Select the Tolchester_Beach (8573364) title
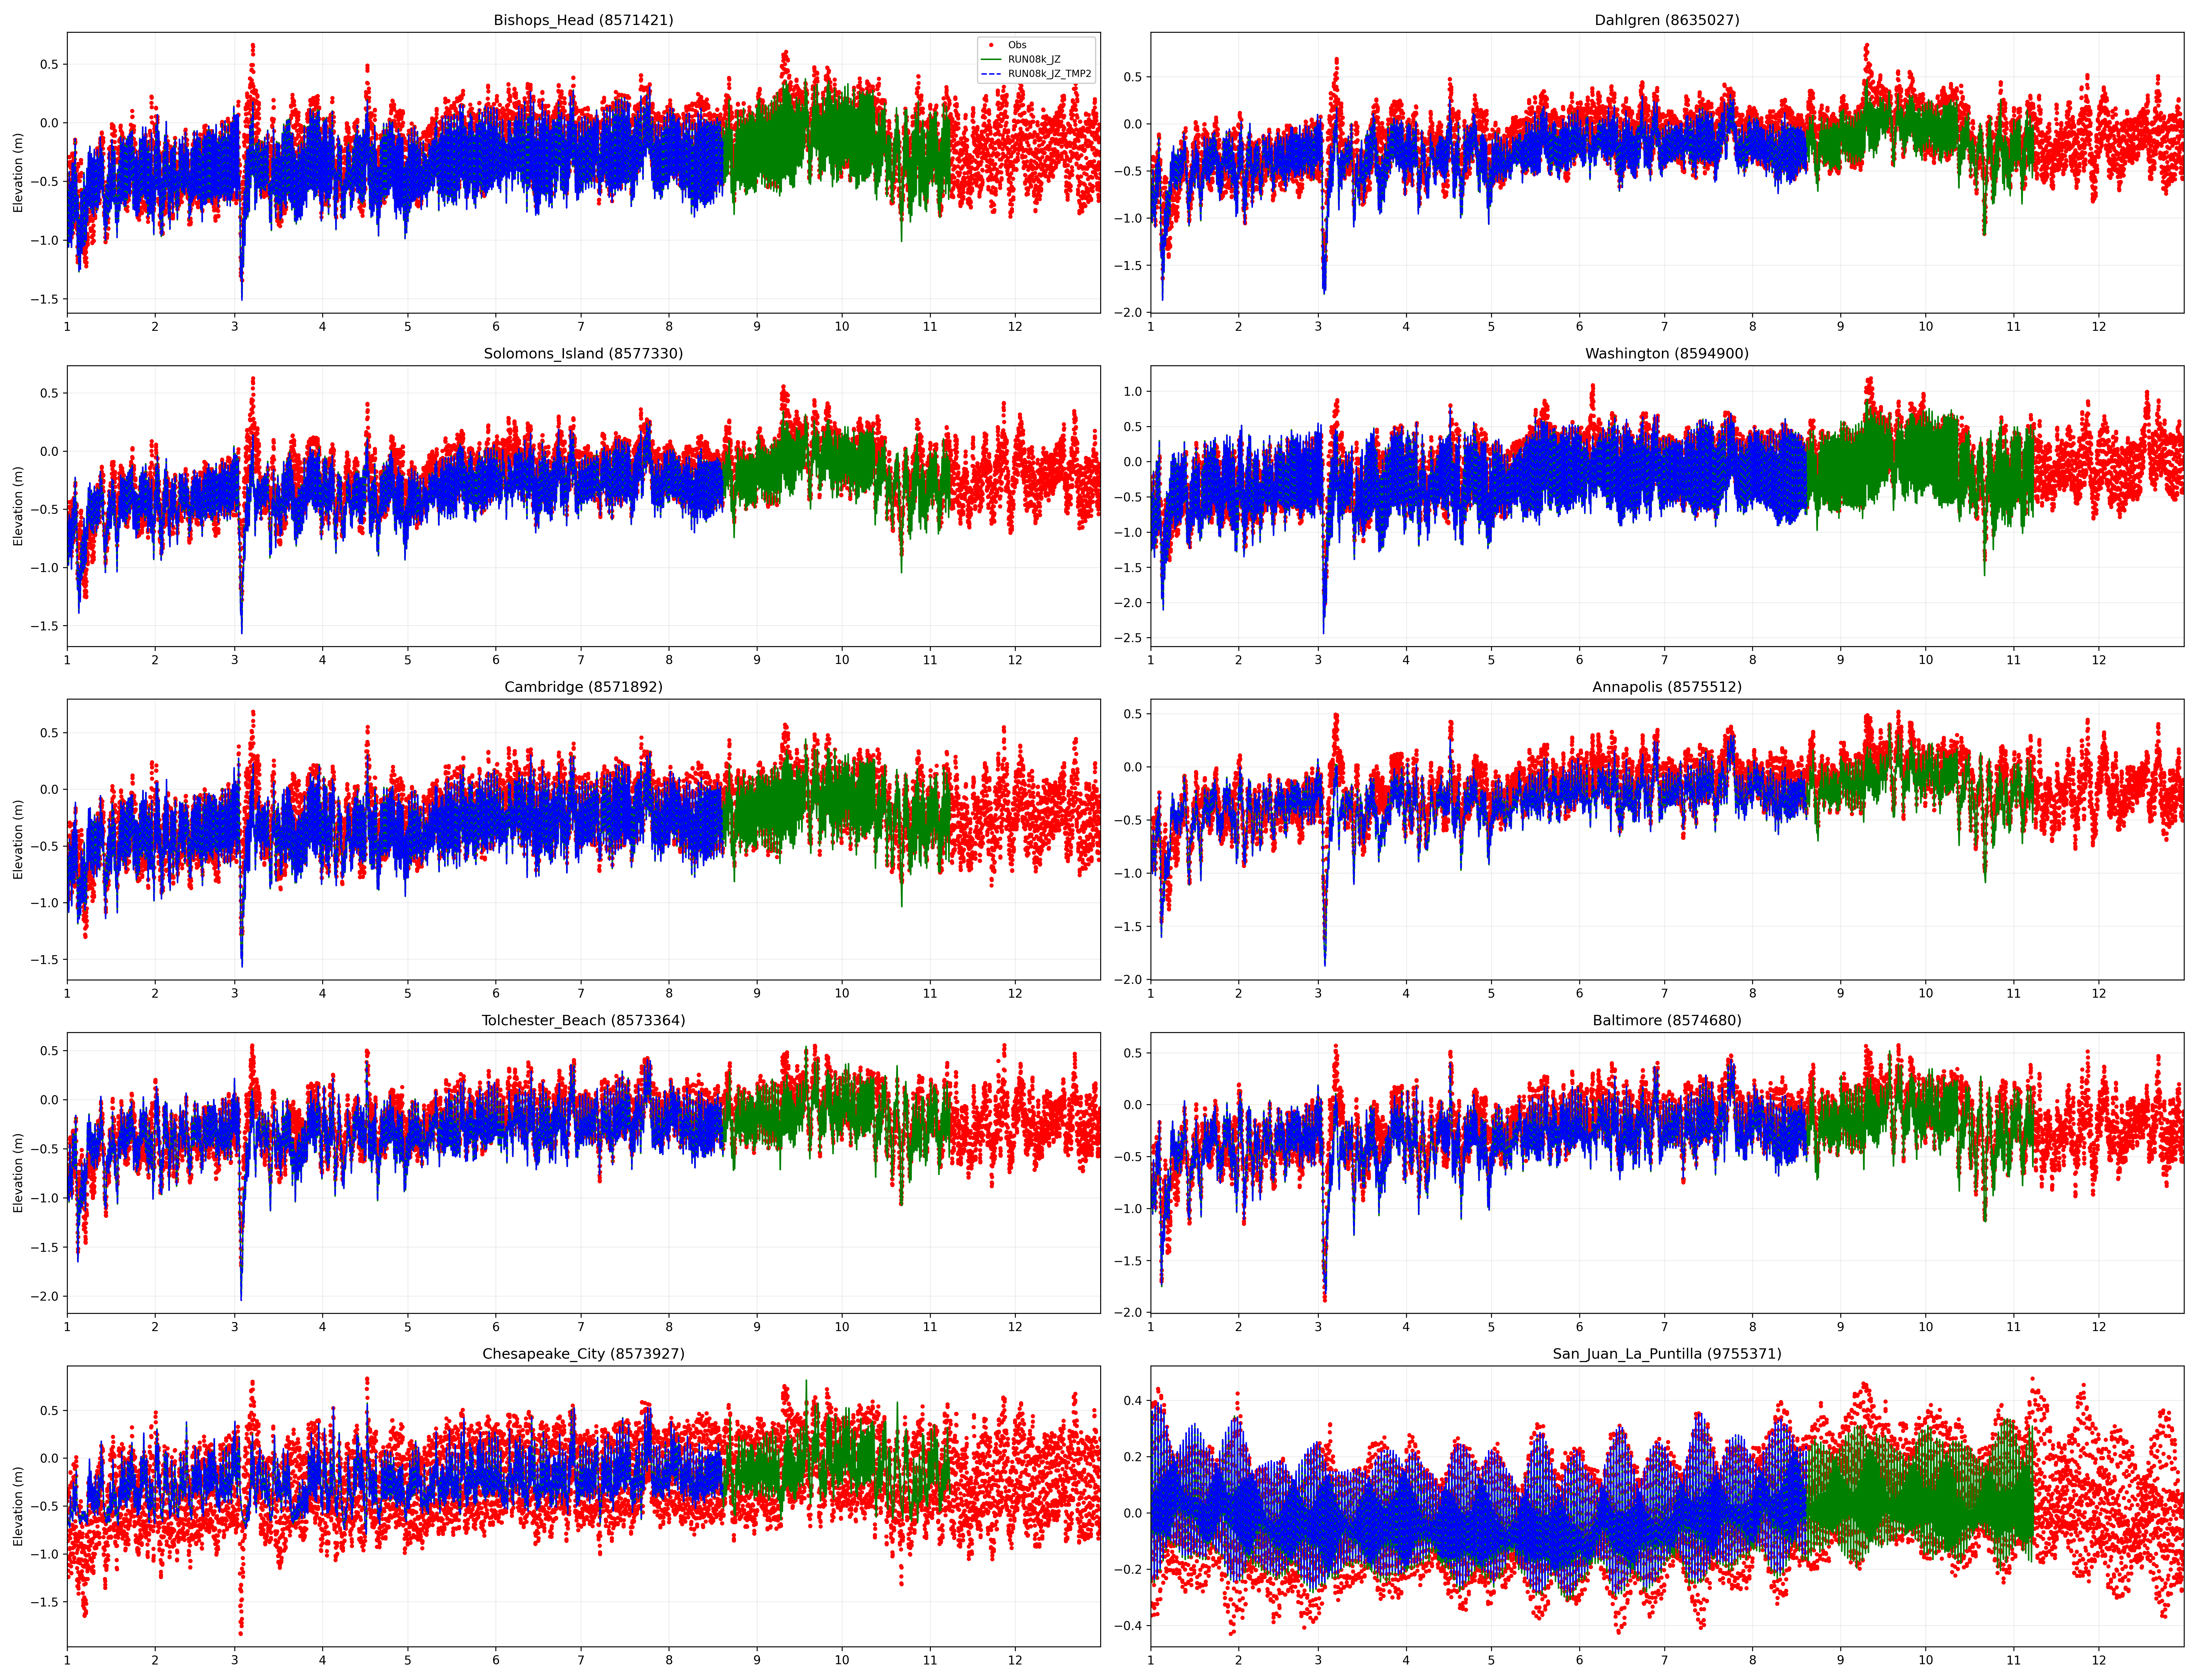Image resolution: width=2197 pixels, height=1680 pixels. (583, 1020)
